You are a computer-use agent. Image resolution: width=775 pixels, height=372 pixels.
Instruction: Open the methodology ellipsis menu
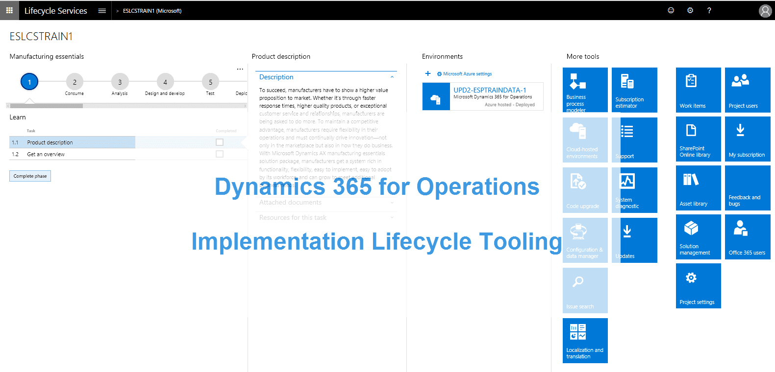point(240,69)
